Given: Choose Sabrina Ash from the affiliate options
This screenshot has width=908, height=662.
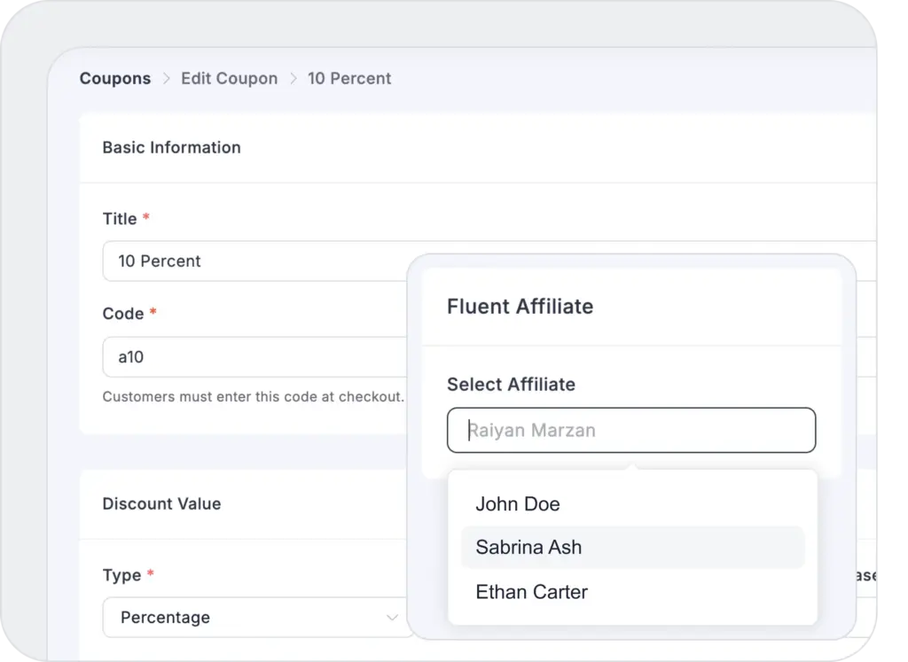Looking at the screenshot, I should click(x=528, y=548).
